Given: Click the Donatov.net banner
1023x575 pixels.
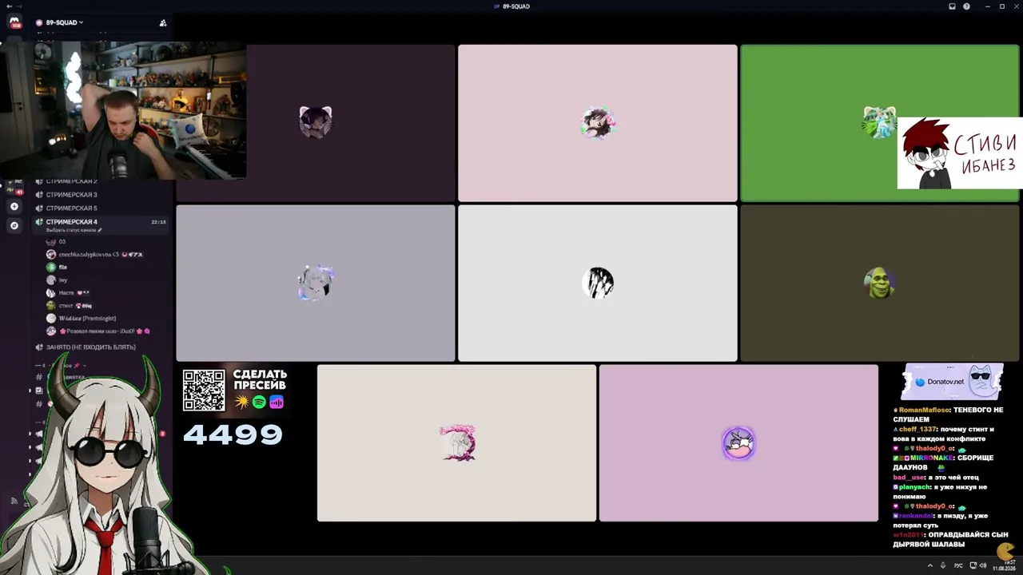Looking at the screenshot, I should 952,382.
